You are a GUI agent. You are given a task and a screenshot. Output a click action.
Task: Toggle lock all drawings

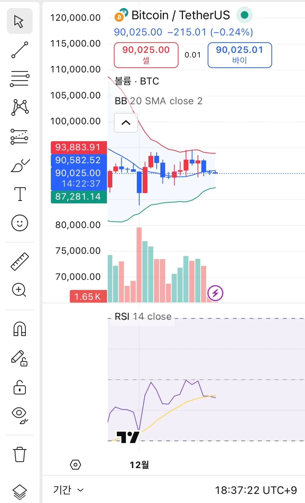pos(20,387)
